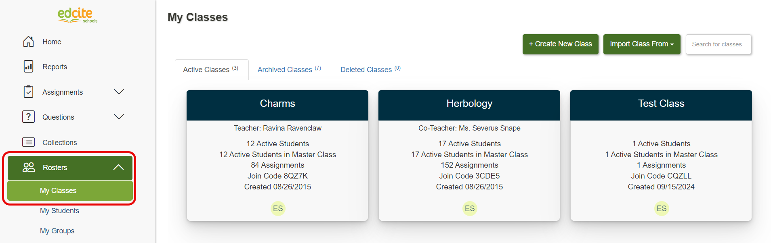This screenshot has height=243, width=771.
Task: Expand the Assignments menu chevron
Action: [x=119, y=92]
